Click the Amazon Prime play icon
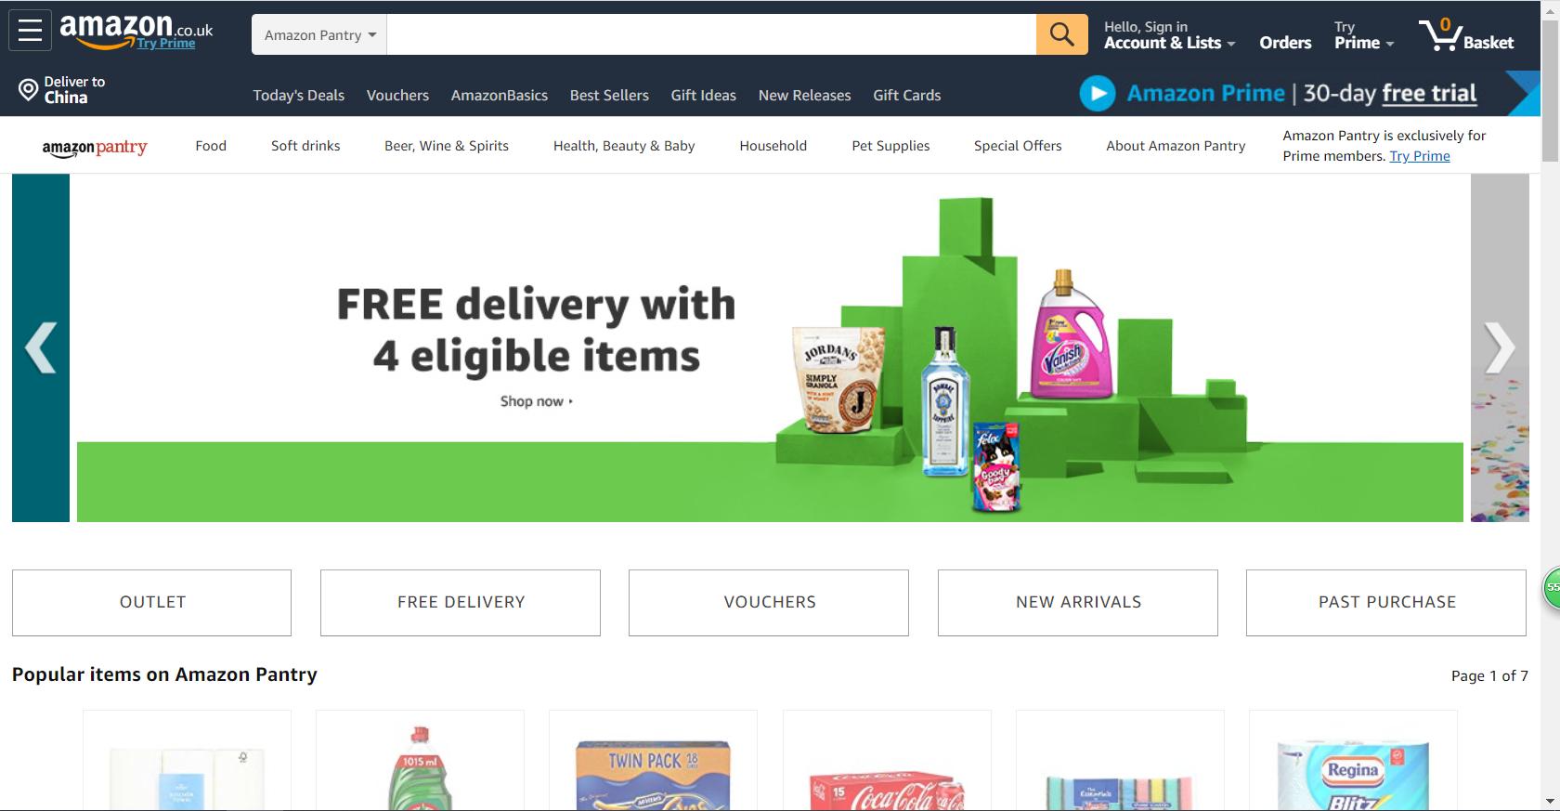 point(1098,93)
